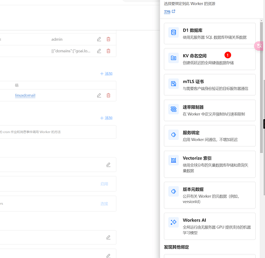Edit the domains JSON variable

99,51
